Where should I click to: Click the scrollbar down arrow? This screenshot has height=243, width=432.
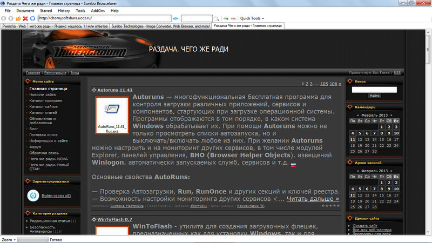click(x=428, y=233)
